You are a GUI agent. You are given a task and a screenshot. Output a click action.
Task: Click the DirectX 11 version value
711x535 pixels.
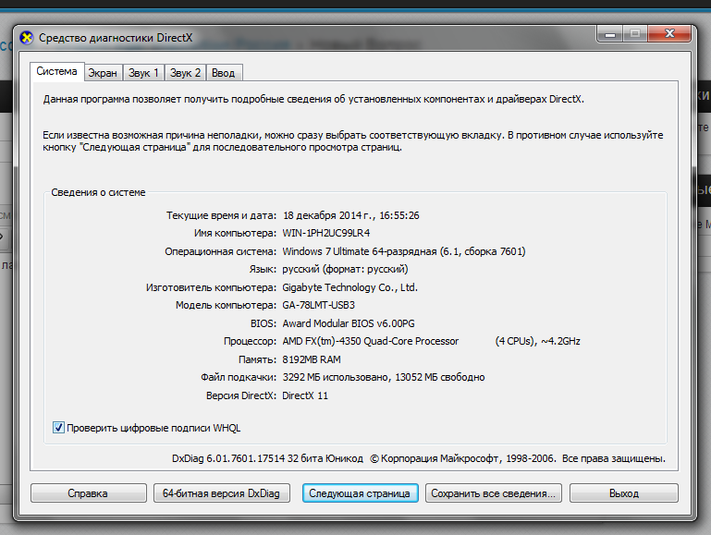[x=305, y=395]
